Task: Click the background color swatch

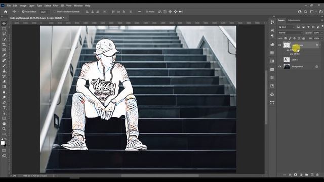Action: click(x=5, y=145)
